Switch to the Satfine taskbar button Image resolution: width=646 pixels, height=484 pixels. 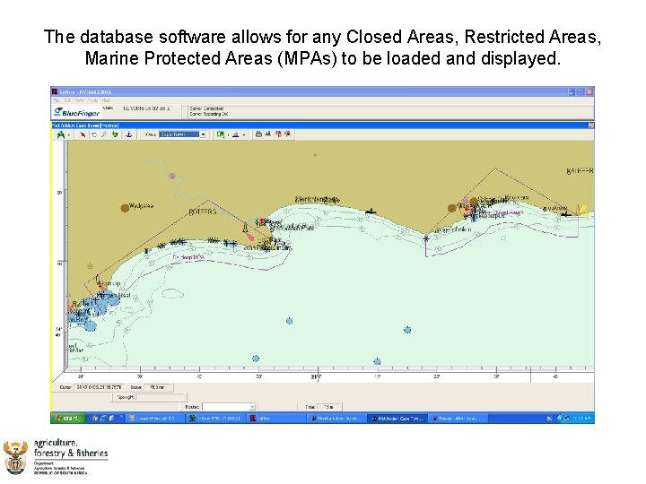tap(277, 419)
